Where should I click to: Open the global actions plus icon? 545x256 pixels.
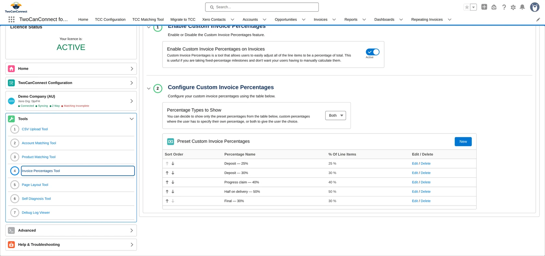tap(484, 7)
